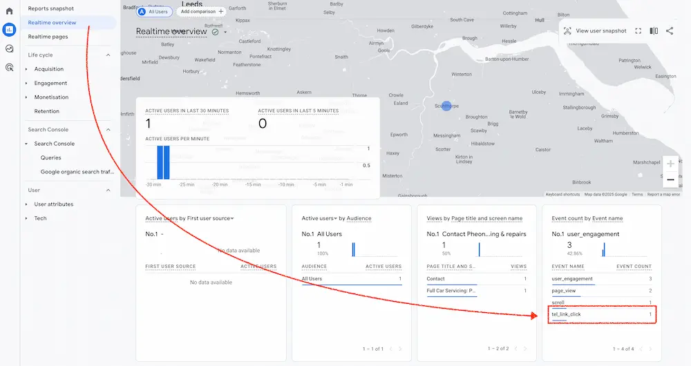Open View user snapshot
This screenshot has height=366, width=691.
(595, 31)
